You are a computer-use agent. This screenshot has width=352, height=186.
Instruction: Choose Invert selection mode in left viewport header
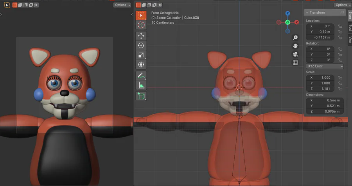31,5
